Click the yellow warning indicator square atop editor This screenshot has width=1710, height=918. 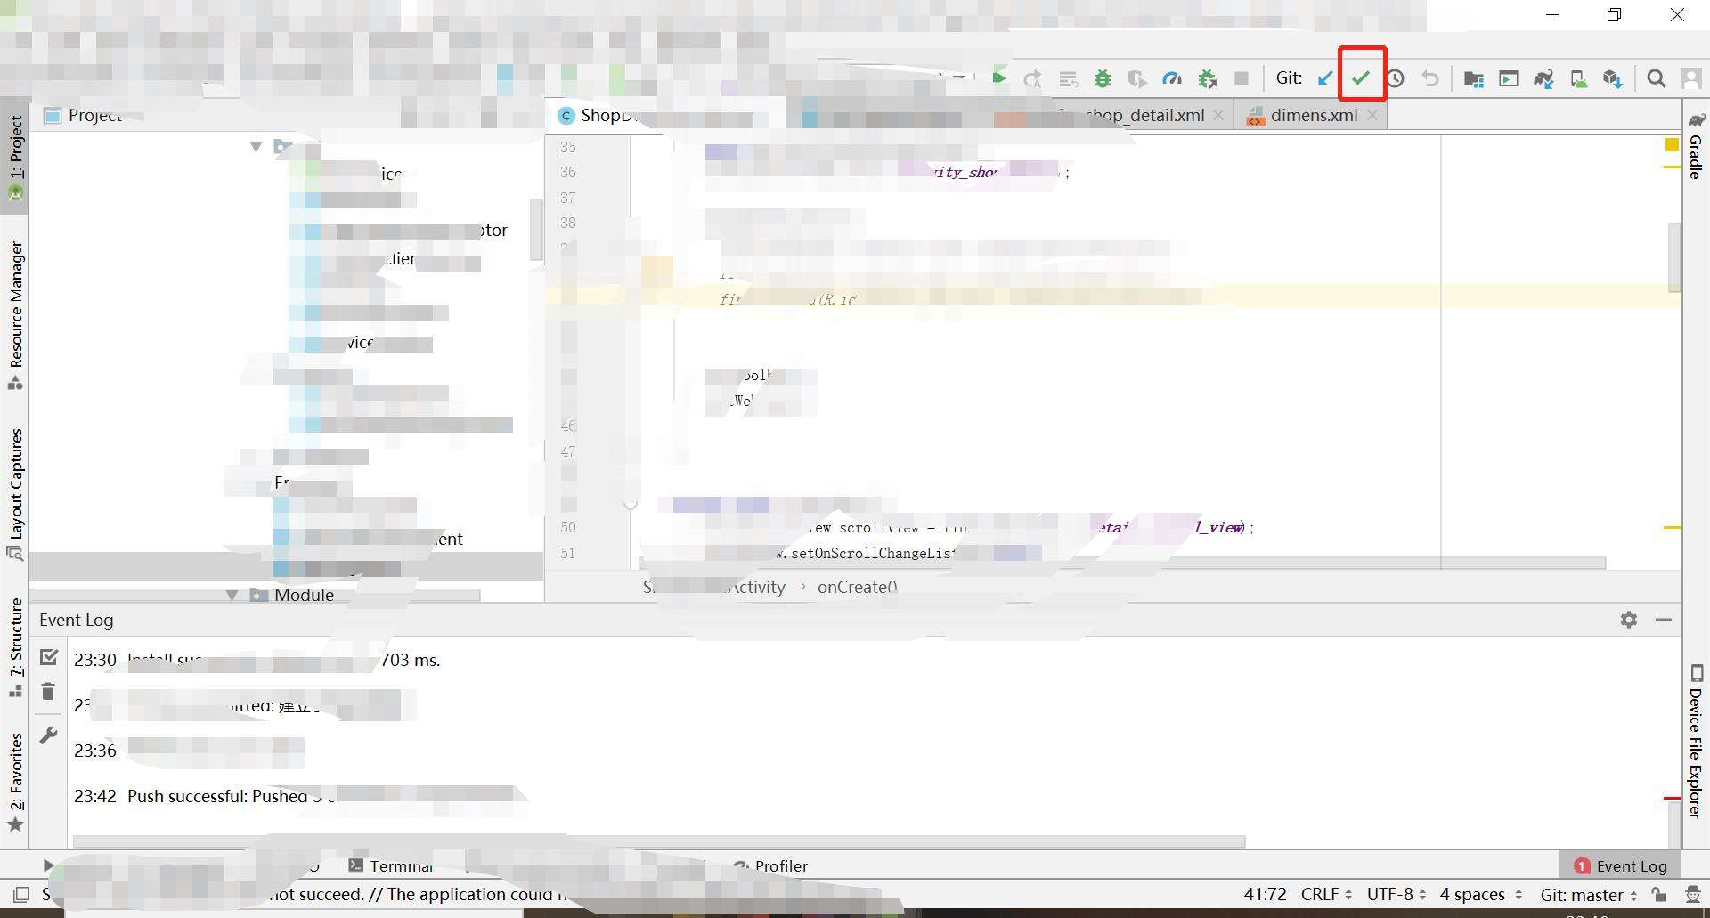(1672, 145)
